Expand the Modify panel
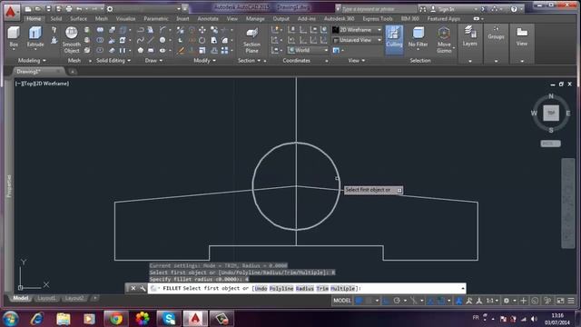Image resolution: width=581 pixels, height=327 pixels. (x=204, y=61)
